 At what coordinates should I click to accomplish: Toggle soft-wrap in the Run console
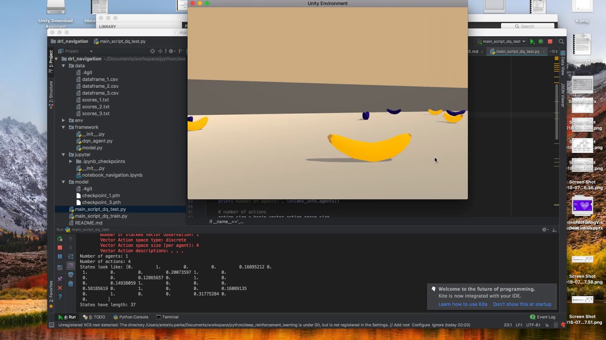pos(71,256)
